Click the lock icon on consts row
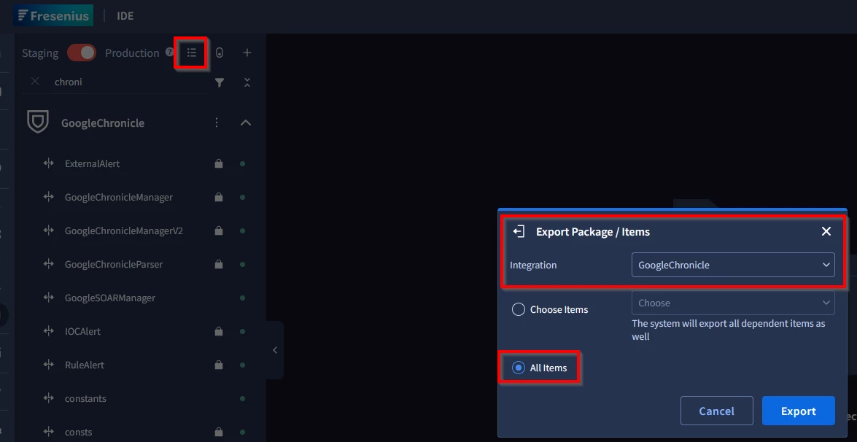 tap(219, 432)
